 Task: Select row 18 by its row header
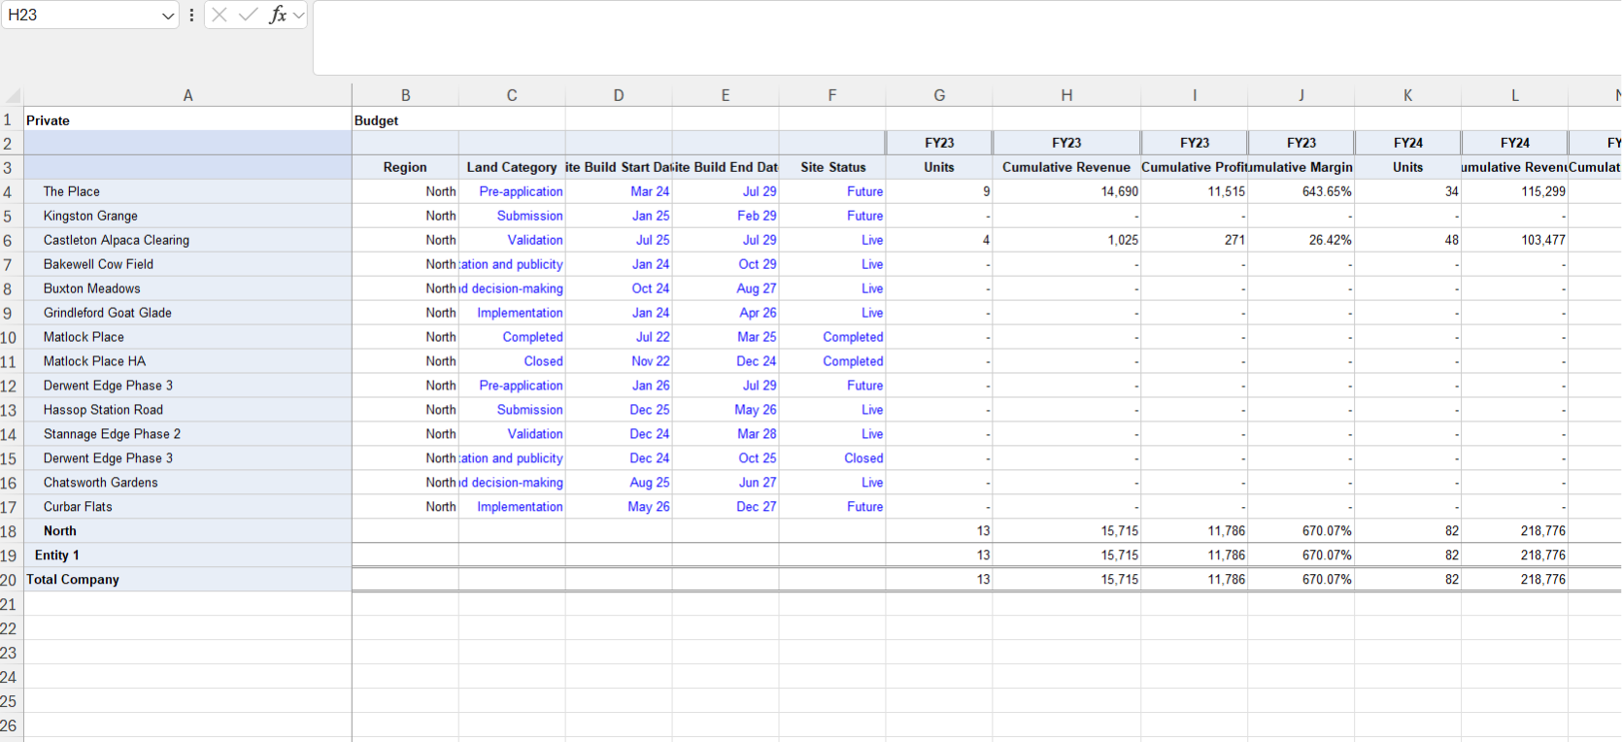click(x=11, y=531)
